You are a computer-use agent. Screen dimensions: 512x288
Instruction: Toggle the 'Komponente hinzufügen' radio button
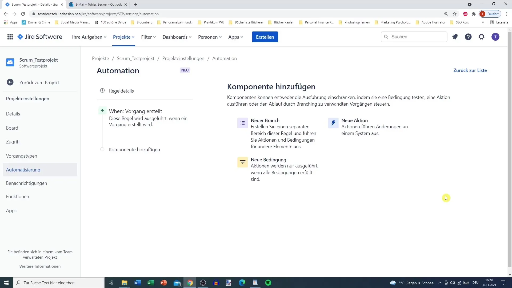point(102,149)
